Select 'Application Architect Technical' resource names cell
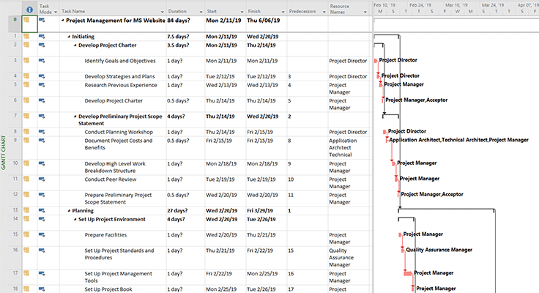The width and height of the screenshot is (539, 293). 350,147
